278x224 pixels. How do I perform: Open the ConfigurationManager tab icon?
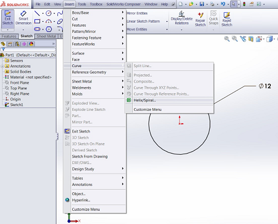click(17, 44)
